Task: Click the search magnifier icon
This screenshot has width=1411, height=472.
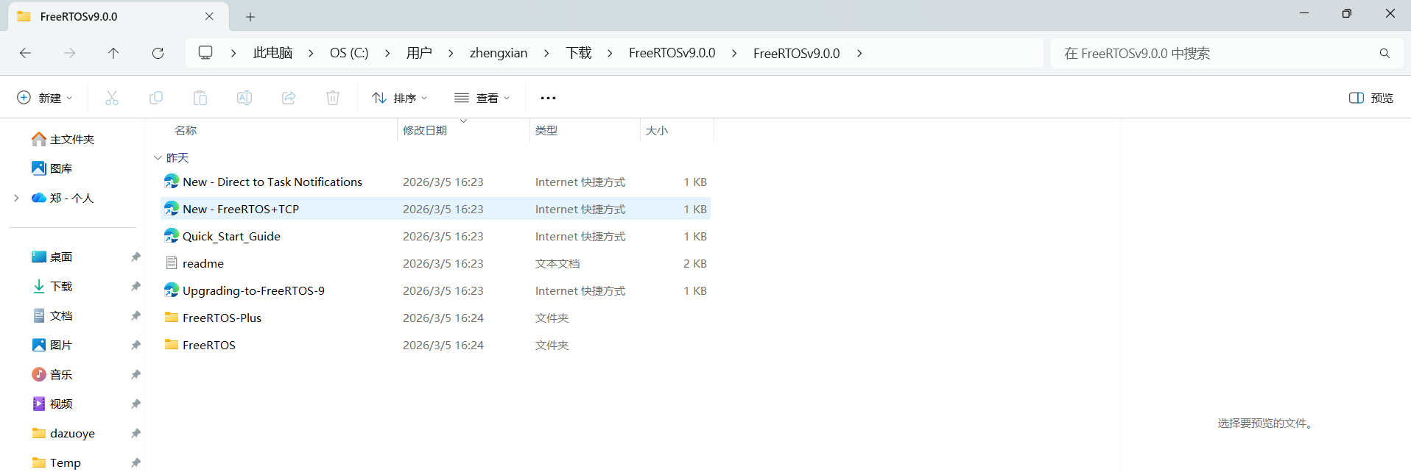Action: coord(1384,53)
